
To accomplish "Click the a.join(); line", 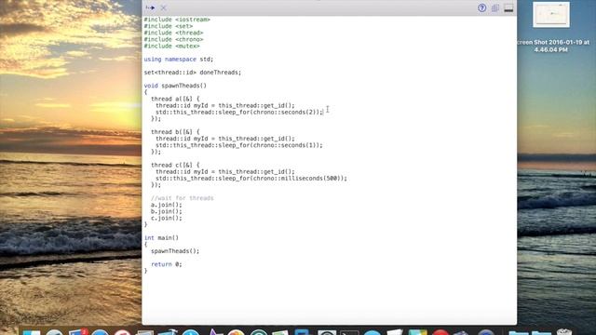I will tap(167, 205).
